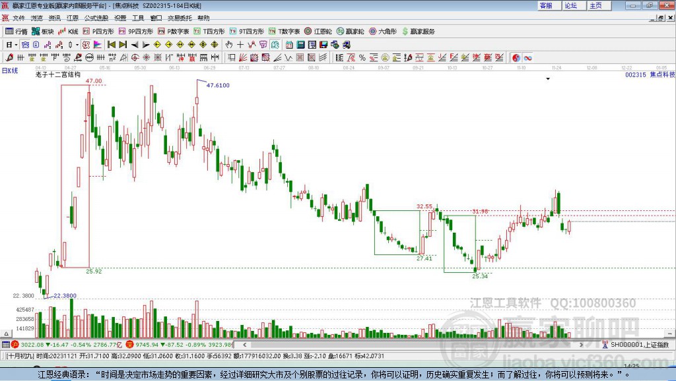Open the 板块 sector view
676x381 pixels.
click(42, 32)
